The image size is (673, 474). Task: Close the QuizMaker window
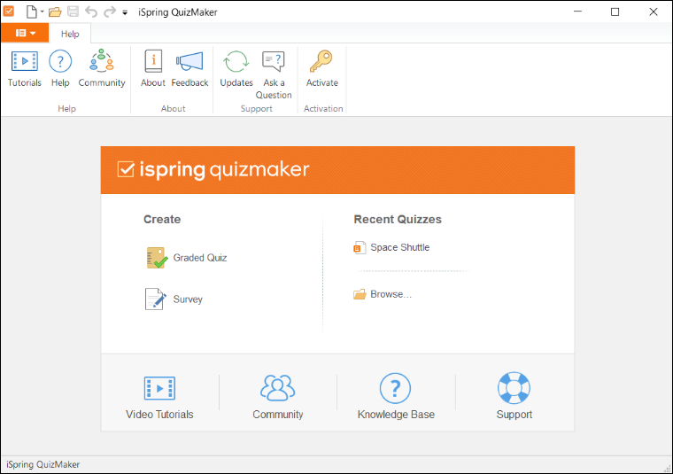[654, 12]
